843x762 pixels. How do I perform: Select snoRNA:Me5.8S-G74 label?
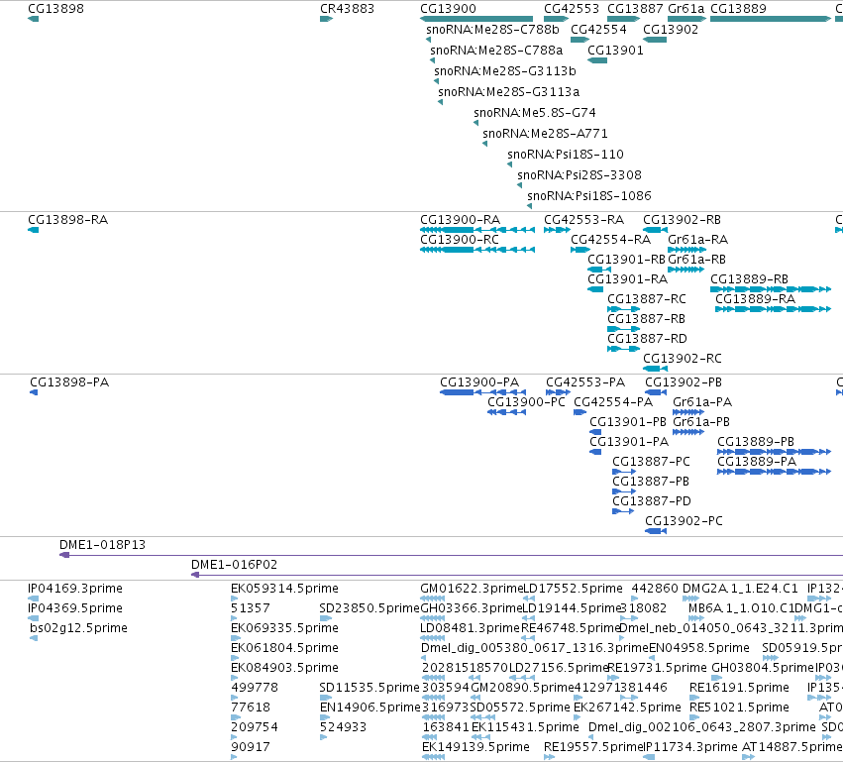tap(535, 113)
